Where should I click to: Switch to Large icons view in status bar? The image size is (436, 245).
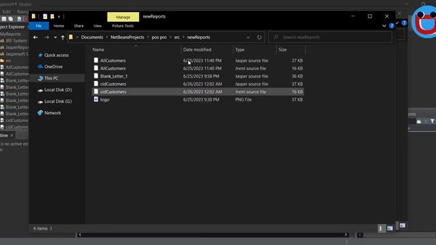[390, 229]
